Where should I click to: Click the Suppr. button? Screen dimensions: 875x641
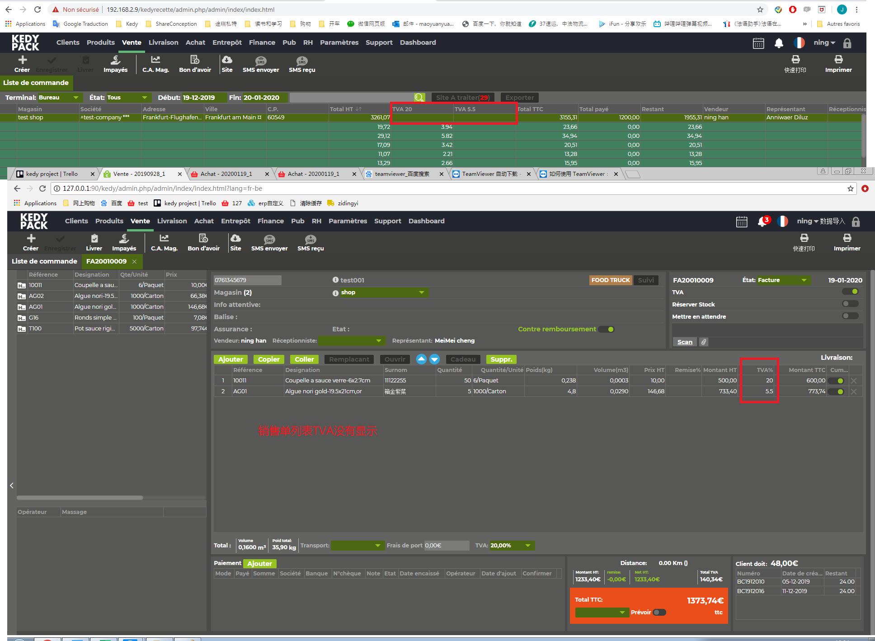(501, 359)
